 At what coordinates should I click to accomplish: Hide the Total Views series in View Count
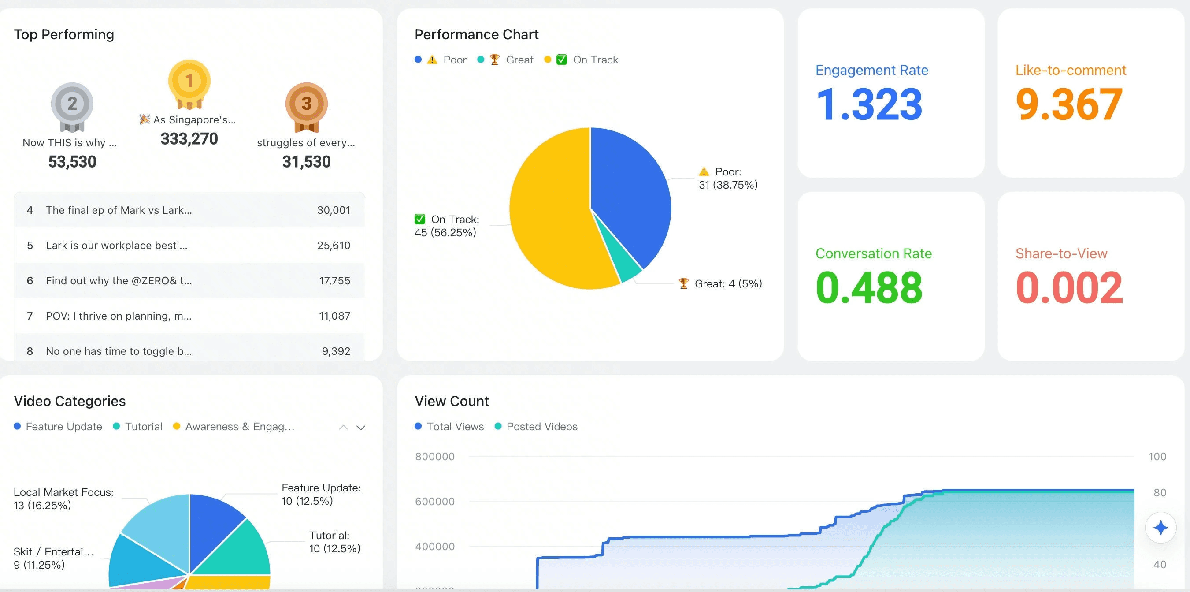[x=455, y=427]
